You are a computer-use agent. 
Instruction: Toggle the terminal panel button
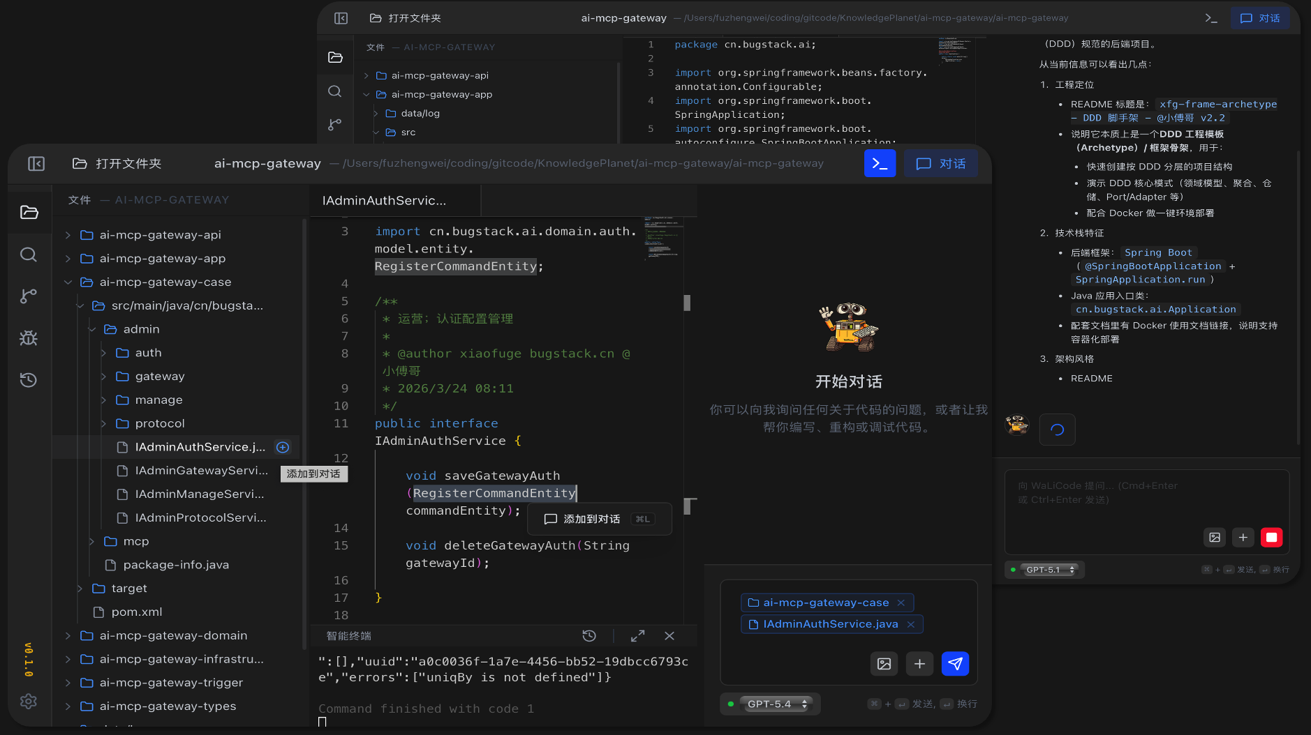click(880, 164)
